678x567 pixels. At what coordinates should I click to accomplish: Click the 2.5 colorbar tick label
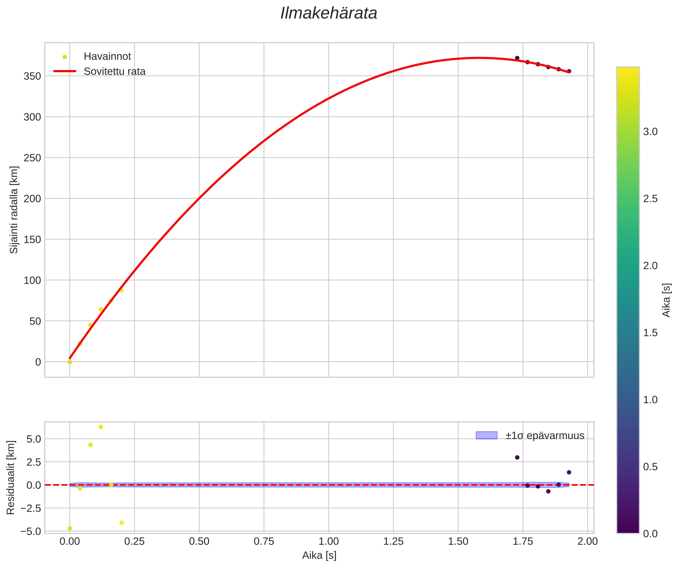(x=650, y=199)
